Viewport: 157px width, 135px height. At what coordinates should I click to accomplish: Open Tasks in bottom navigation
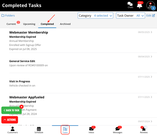point(65,130)
